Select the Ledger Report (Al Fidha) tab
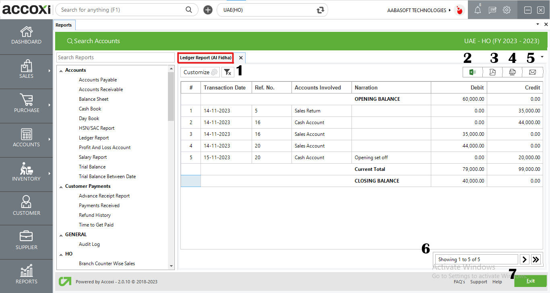Image resolution: width=550 pixels, height=293 pixels. pyautogui.click(x=206, y=58)
